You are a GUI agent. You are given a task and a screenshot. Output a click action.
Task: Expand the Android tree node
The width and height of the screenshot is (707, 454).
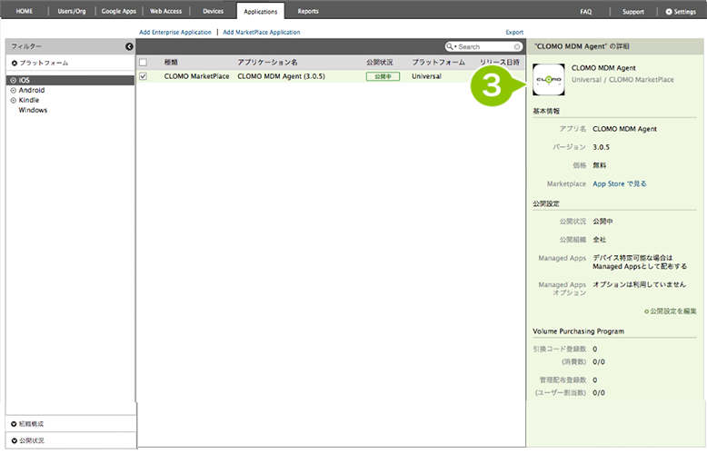coord(13,90)
